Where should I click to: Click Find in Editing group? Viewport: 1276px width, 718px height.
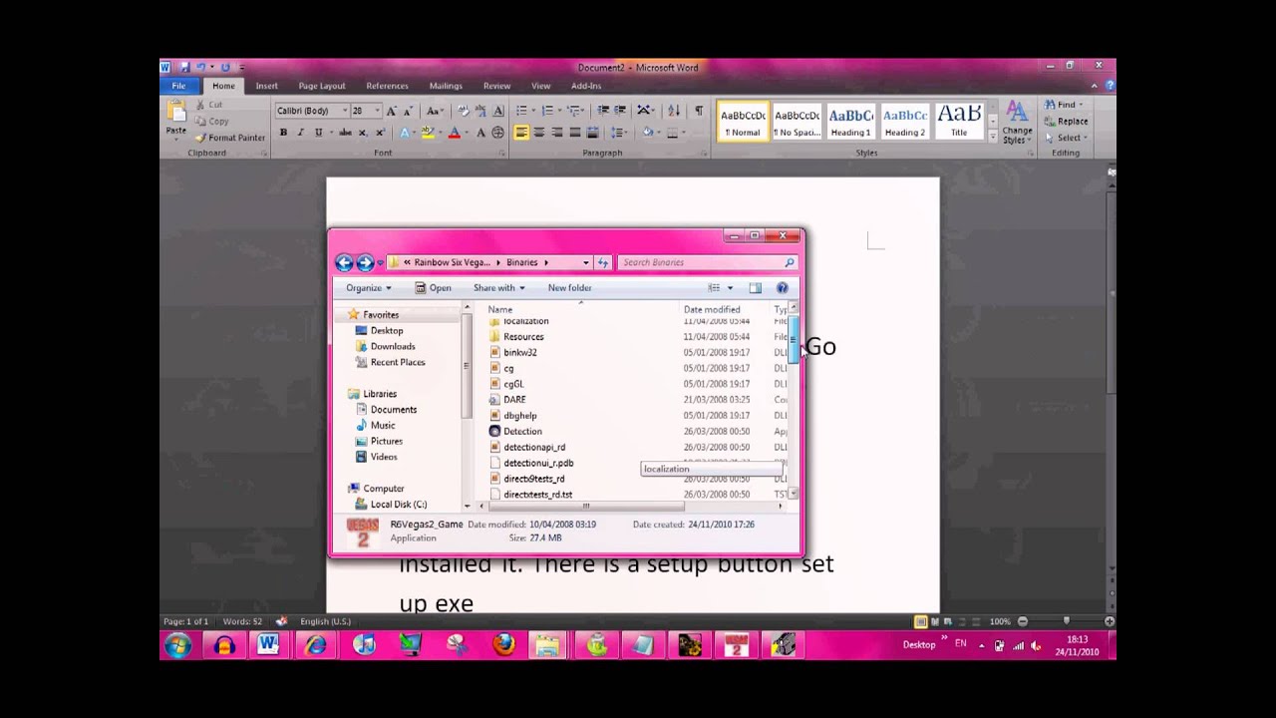pos(1065,105)
